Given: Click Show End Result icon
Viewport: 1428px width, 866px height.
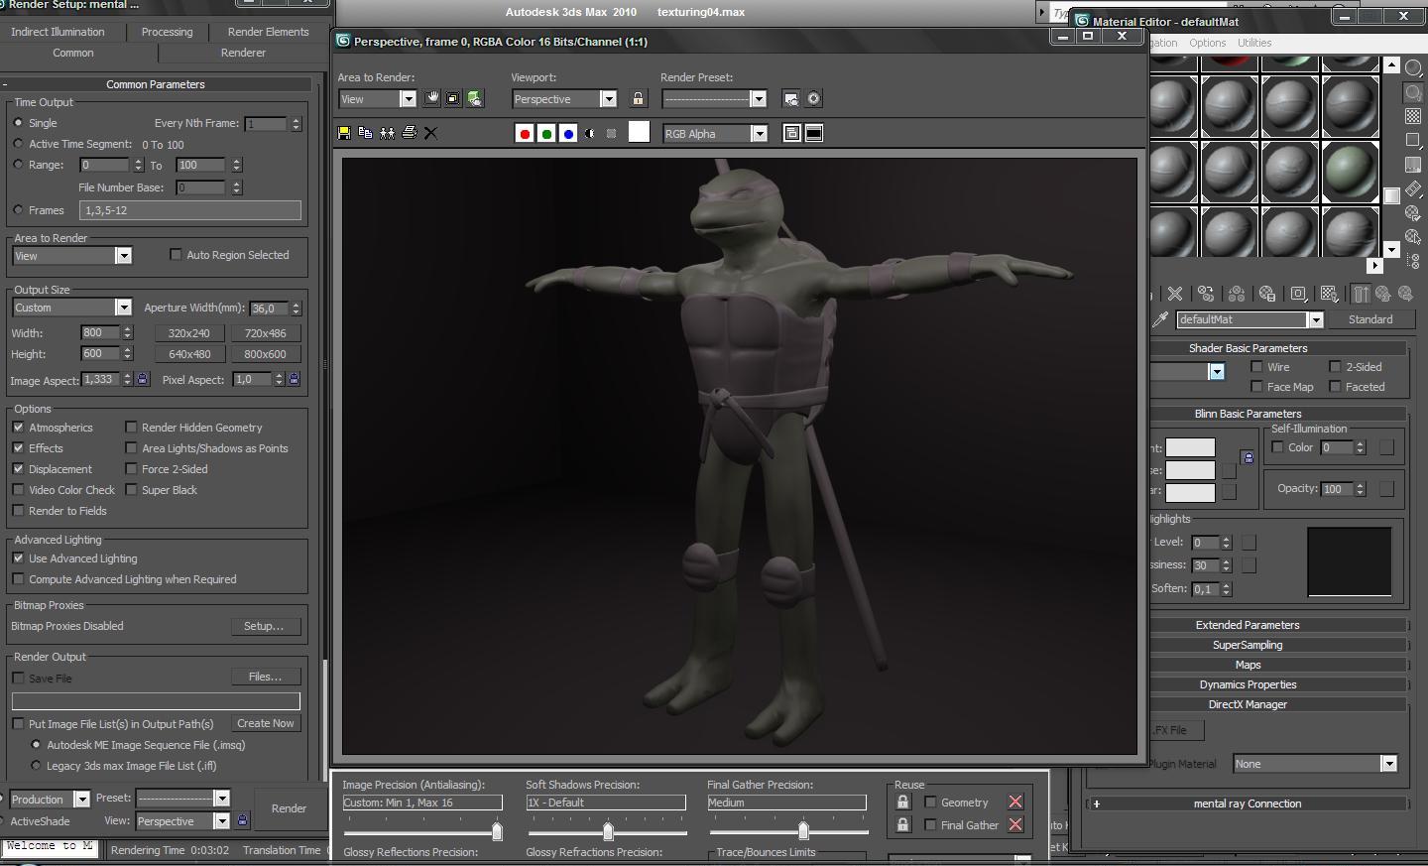Looking at the screenshot, I should (x=1361, y=294).
